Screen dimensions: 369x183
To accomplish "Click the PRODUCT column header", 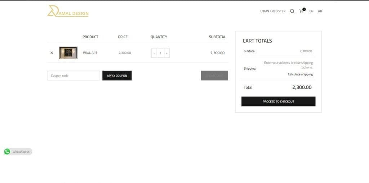I will coord(90,37).
